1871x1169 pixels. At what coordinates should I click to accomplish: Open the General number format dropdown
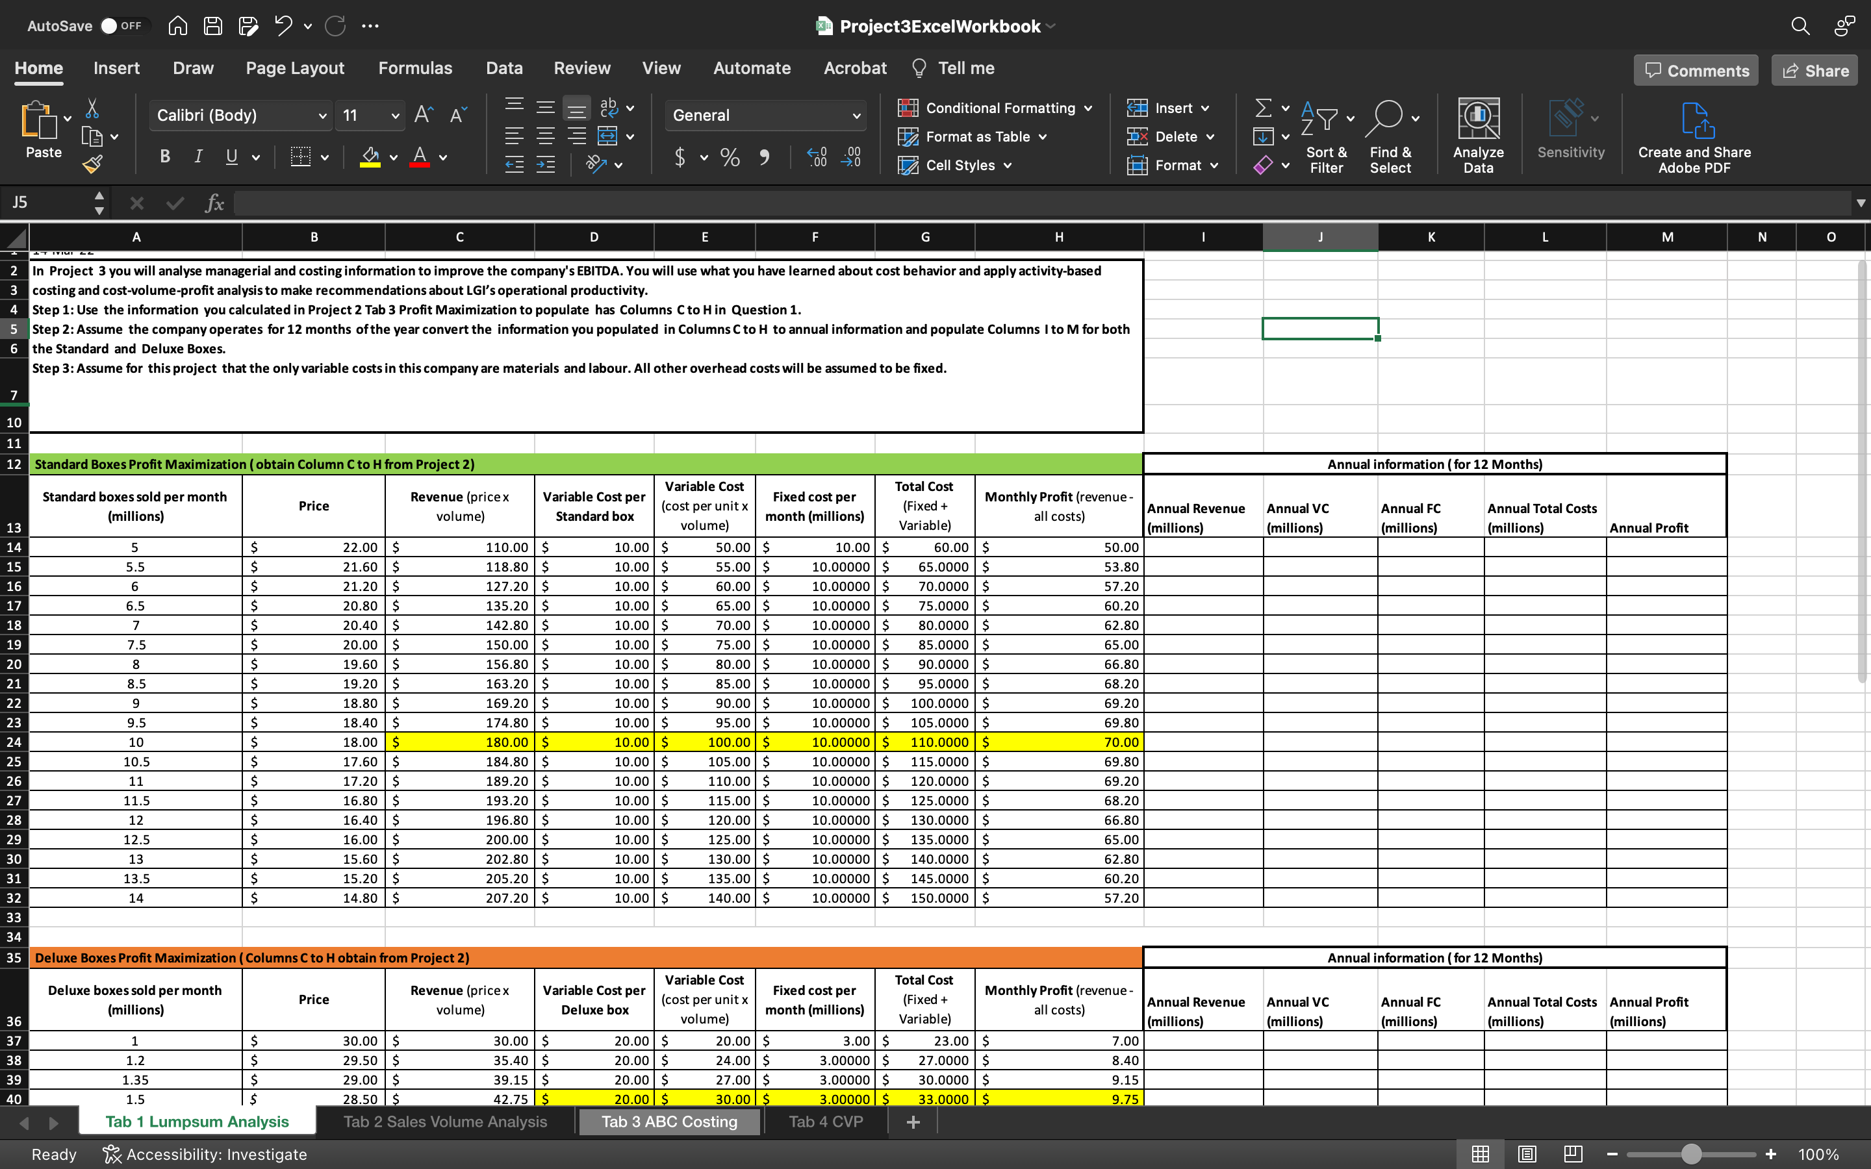765,114
